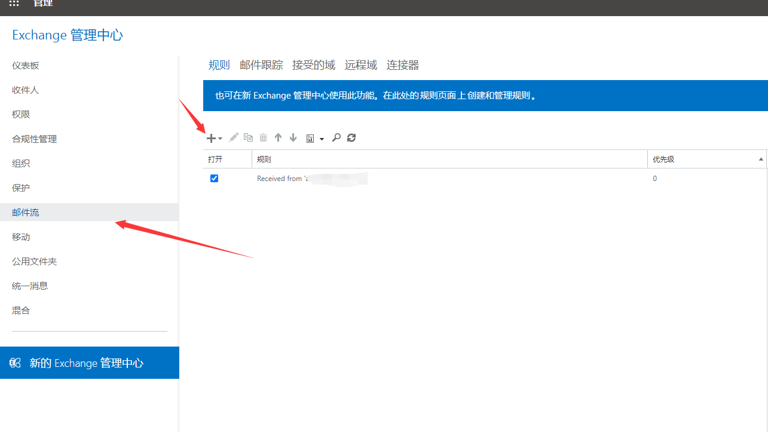The image size is (768, 432).
Task: Refresh the rule list with the refresh icon
Action: pos(351,137)
